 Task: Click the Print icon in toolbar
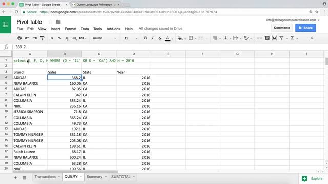(19, 38)
